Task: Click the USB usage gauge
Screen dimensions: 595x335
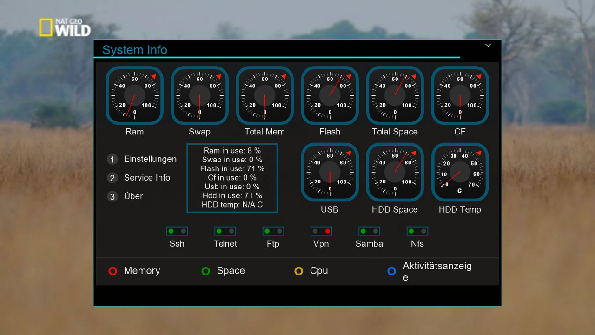Action: pyautogui.click(x=330, y=172)
